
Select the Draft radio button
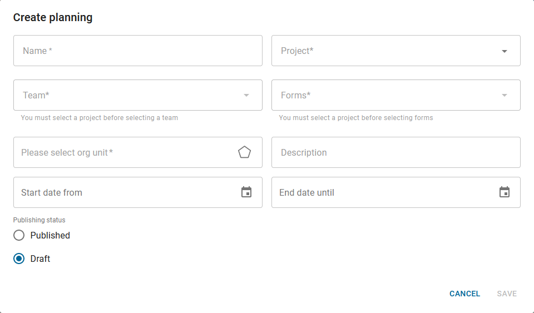pos(19,259)
